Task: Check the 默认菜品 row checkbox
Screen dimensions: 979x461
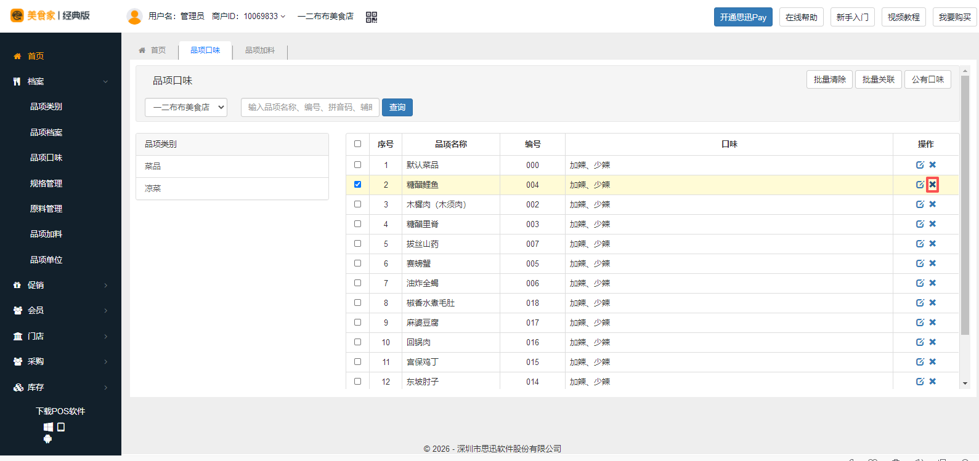Action: [357, 165]
